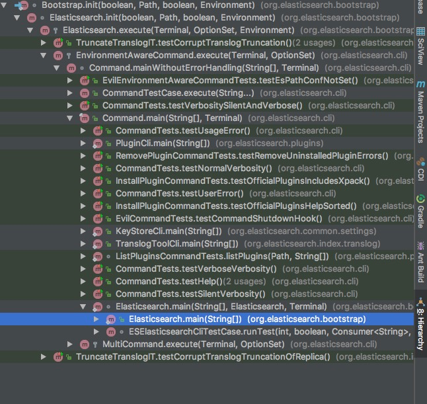Screen dimensions: 427x404
Task: Expand CommandTests.testVerbositySilentAndVerbose() node
Action: tap(69, 105)
